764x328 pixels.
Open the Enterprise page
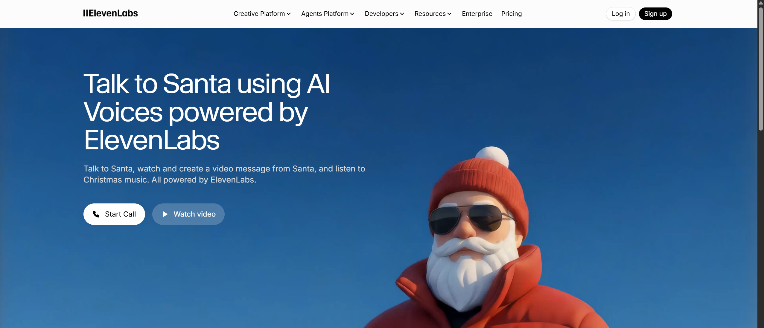[477, 14]
